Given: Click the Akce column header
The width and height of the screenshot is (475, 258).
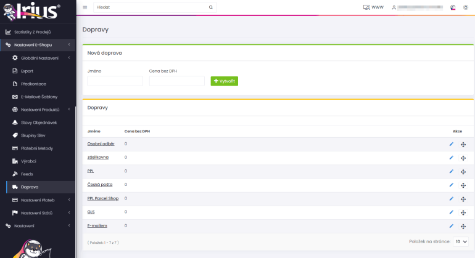Looking at the screenshot, I should (458, 131).
